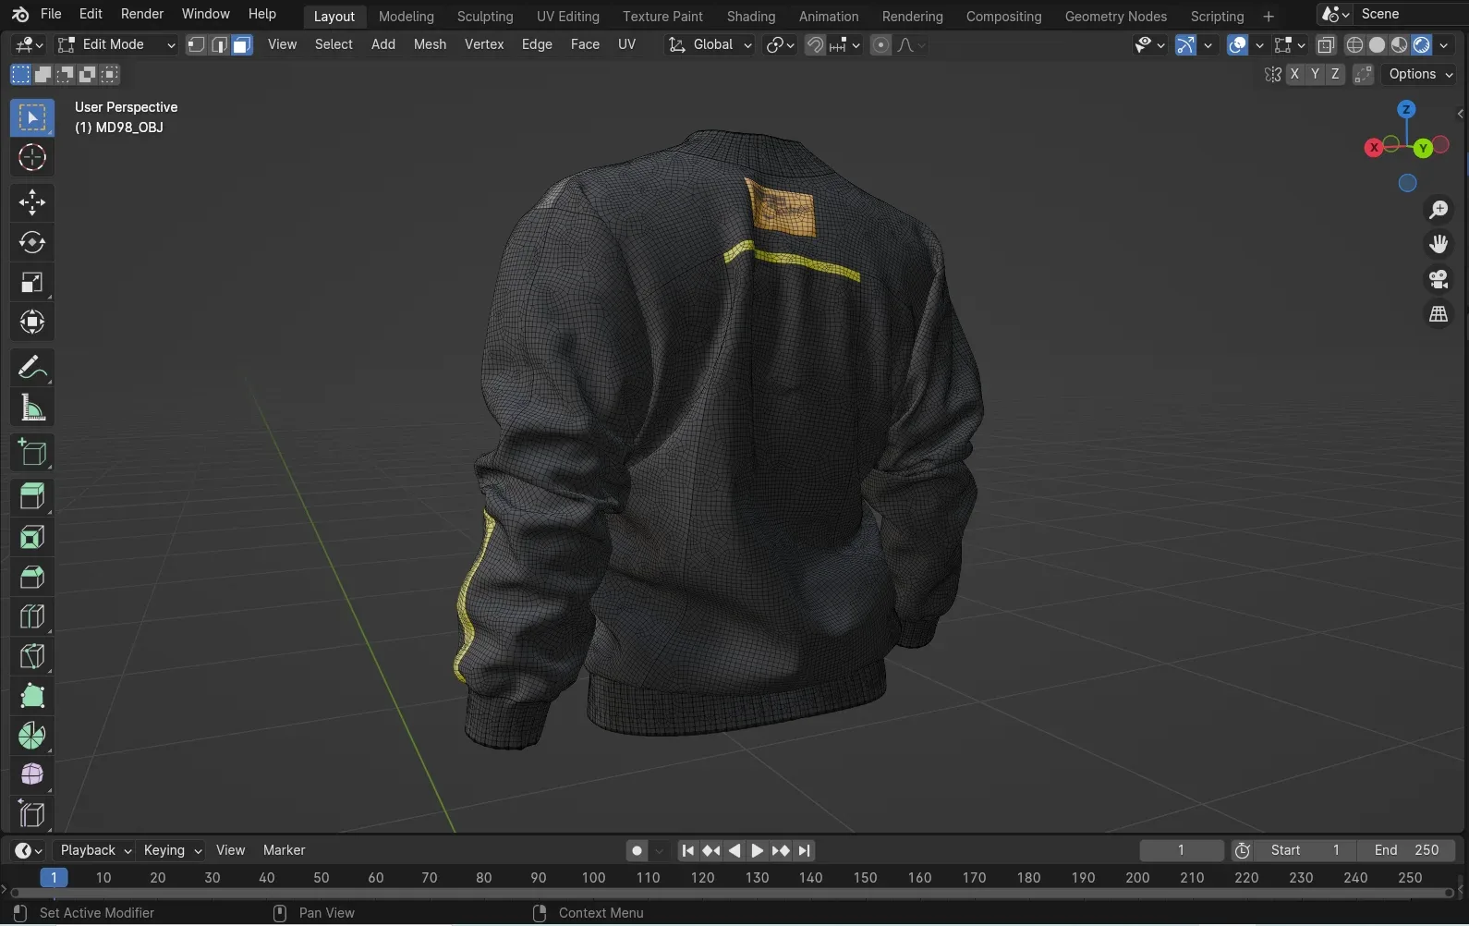Open the Options dropdown

tap(1421, 75)
